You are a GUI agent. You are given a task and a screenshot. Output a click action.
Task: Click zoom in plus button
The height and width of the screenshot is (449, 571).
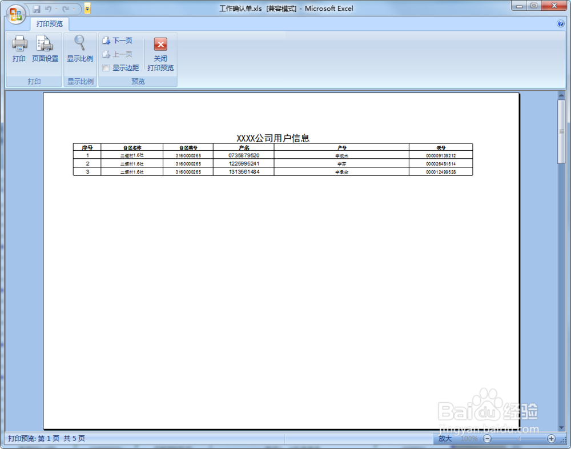pyautogui.click(x=552, y=438)
